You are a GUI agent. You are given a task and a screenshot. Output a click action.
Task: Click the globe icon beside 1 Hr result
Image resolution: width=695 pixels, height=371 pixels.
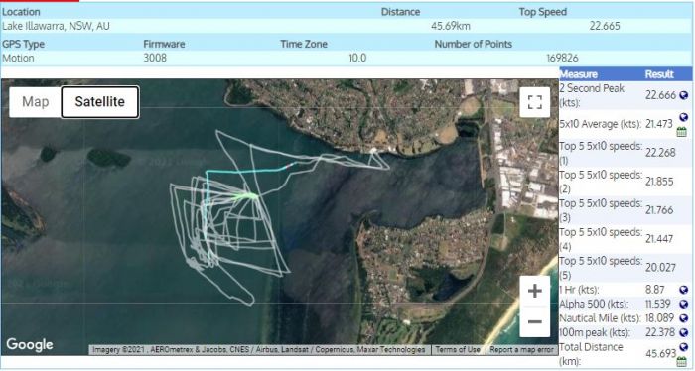click(683, 290)
